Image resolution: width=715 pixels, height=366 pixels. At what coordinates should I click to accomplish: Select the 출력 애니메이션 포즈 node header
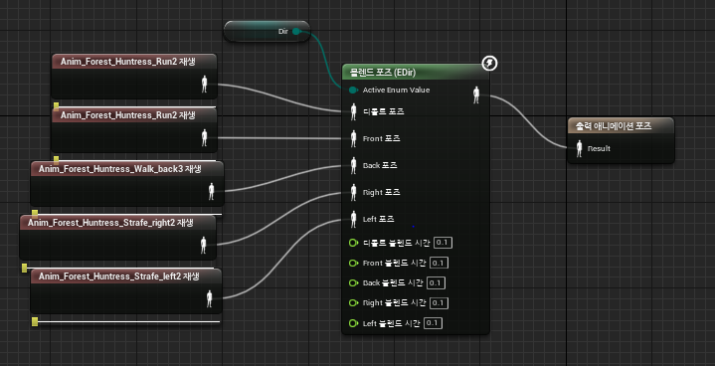click(x=621, y=126)
